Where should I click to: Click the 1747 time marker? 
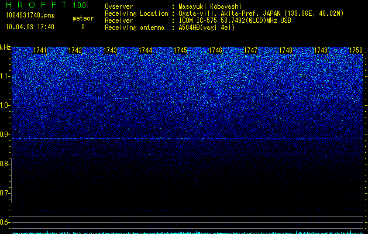click(x=250, y=50)
